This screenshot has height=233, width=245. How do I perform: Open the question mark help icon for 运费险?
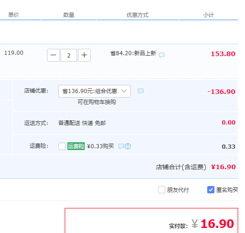[128, 146]
